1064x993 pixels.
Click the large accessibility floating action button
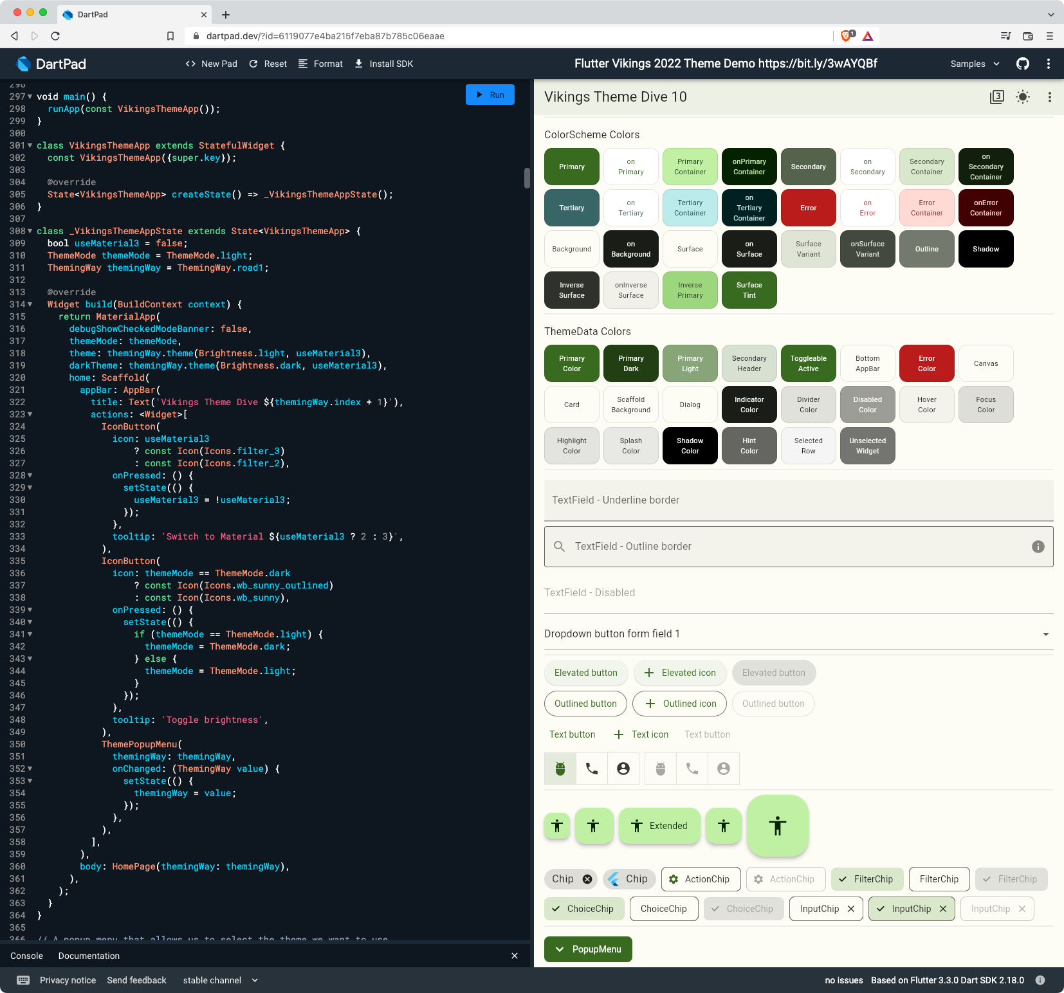pos(778,826)
